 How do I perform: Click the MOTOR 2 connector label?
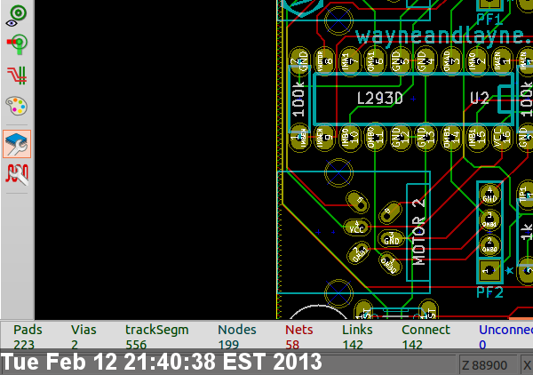click(x=418, y=232)
